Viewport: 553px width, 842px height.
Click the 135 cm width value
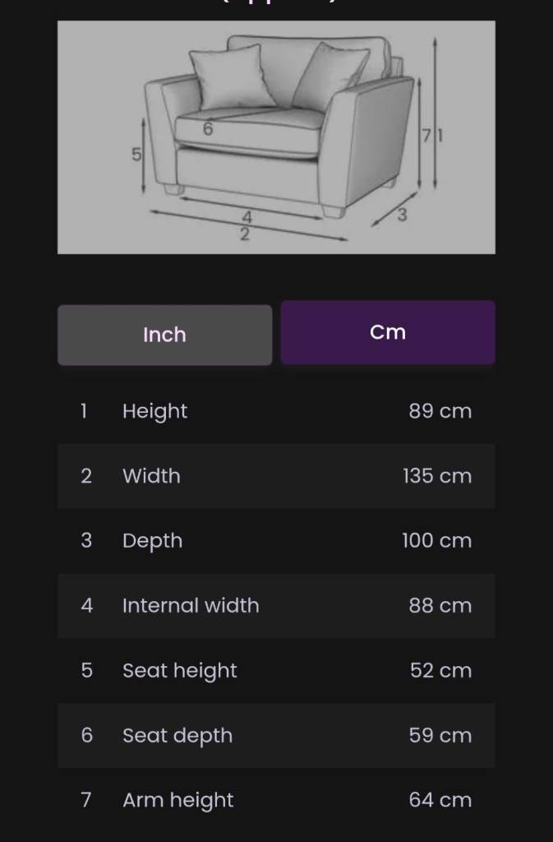tap(437, 476)
